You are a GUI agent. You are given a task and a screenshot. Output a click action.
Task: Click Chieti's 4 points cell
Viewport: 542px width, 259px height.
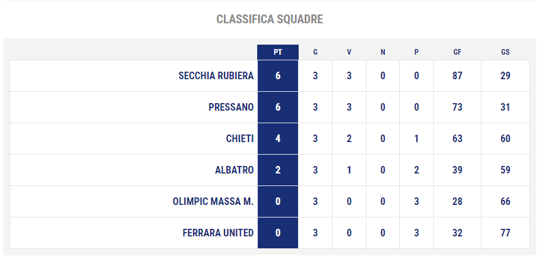[x=278, y=139]
